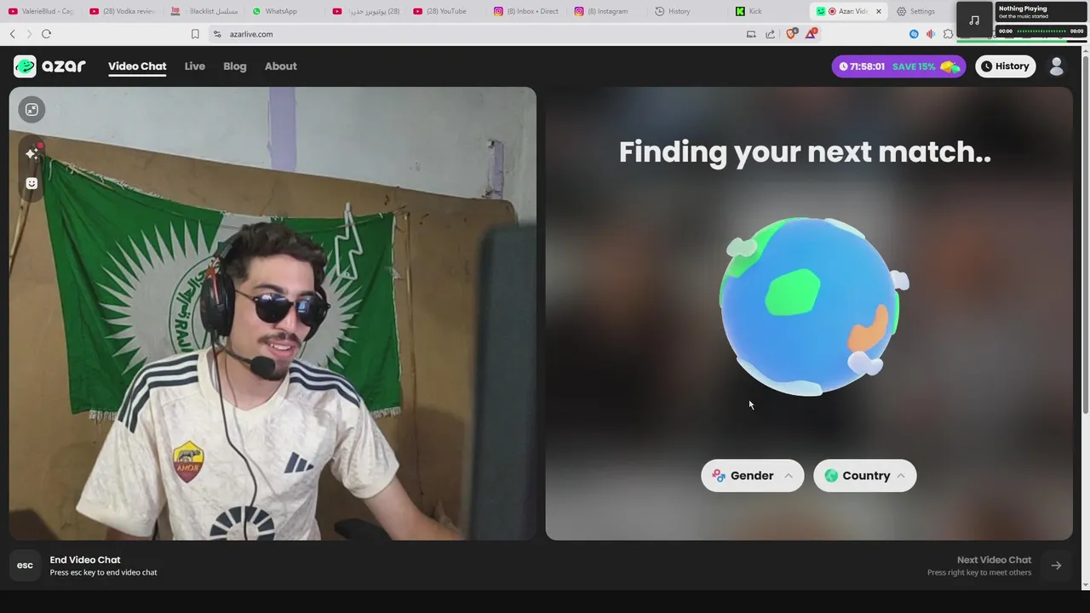
Task: Open the extensions puzzle piece icon
Action: point(948,34)
